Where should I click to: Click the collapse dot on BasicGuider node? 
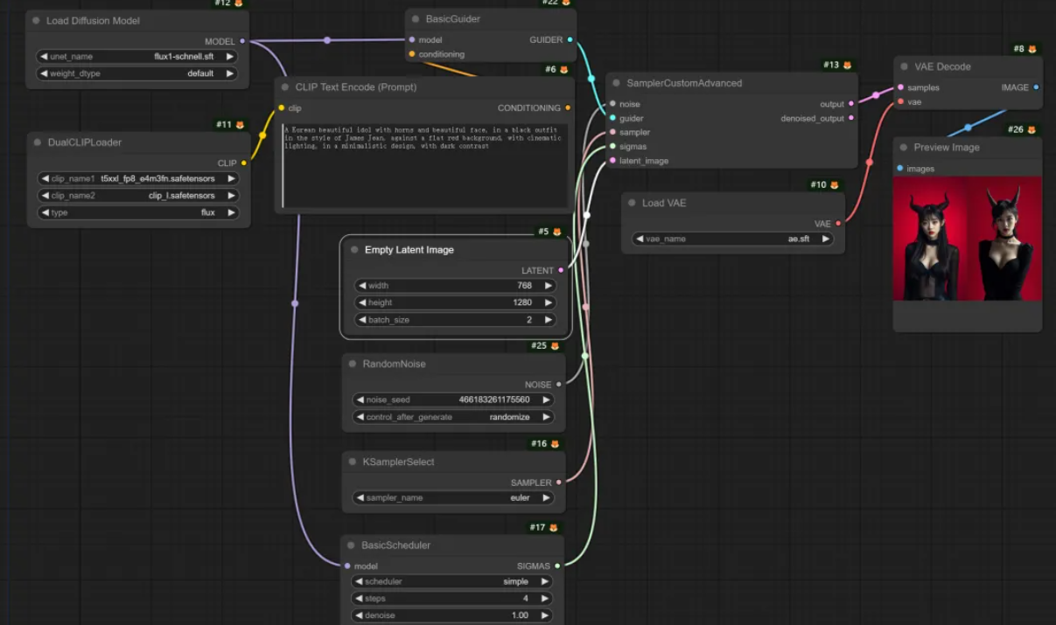tap(416, 19)
